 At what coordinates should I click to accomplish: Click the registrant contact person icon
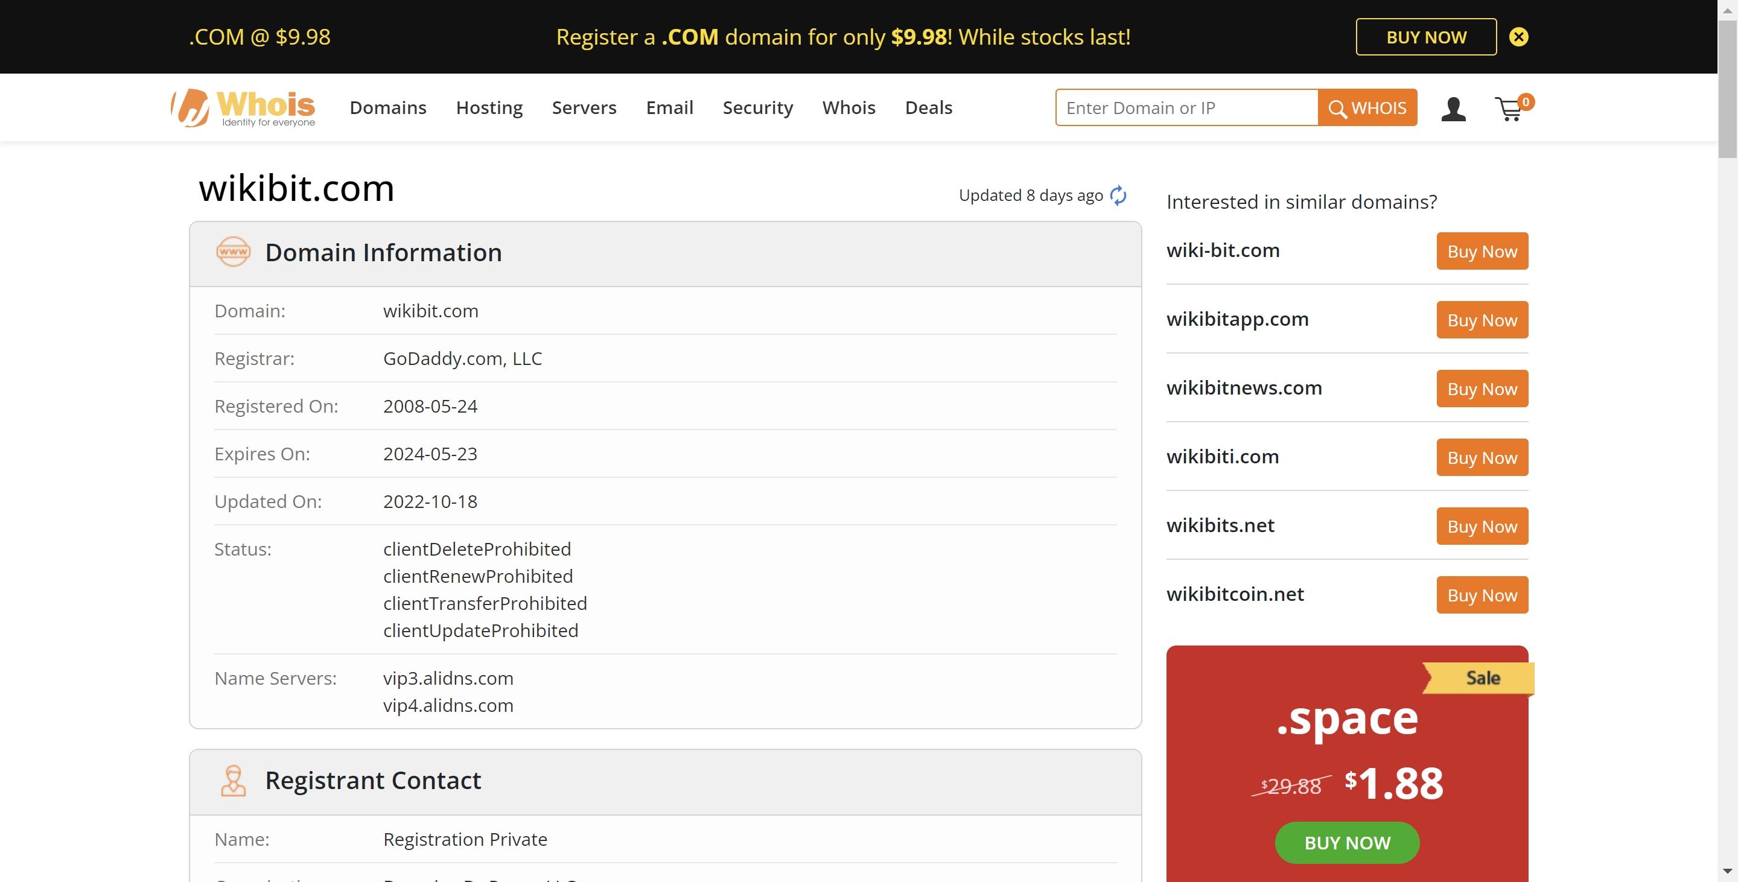tap(233, 778)
